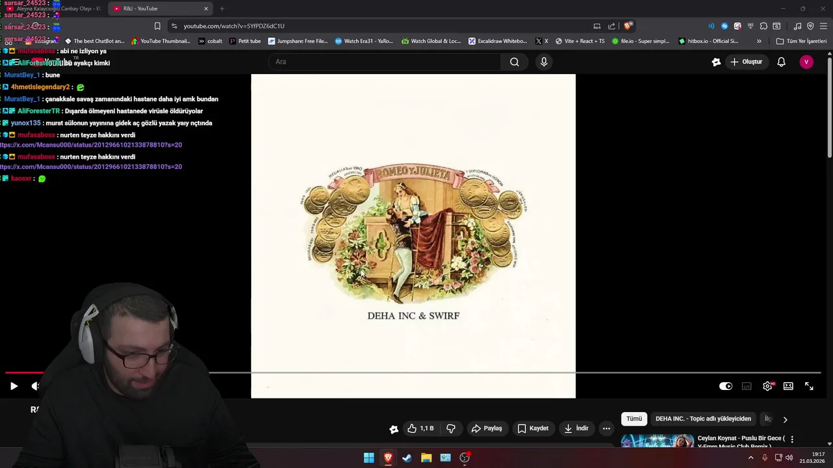Screen dimensions: 833x468
Task: Enter fullscreen mode in the player
Action: (x=809, y=386)
